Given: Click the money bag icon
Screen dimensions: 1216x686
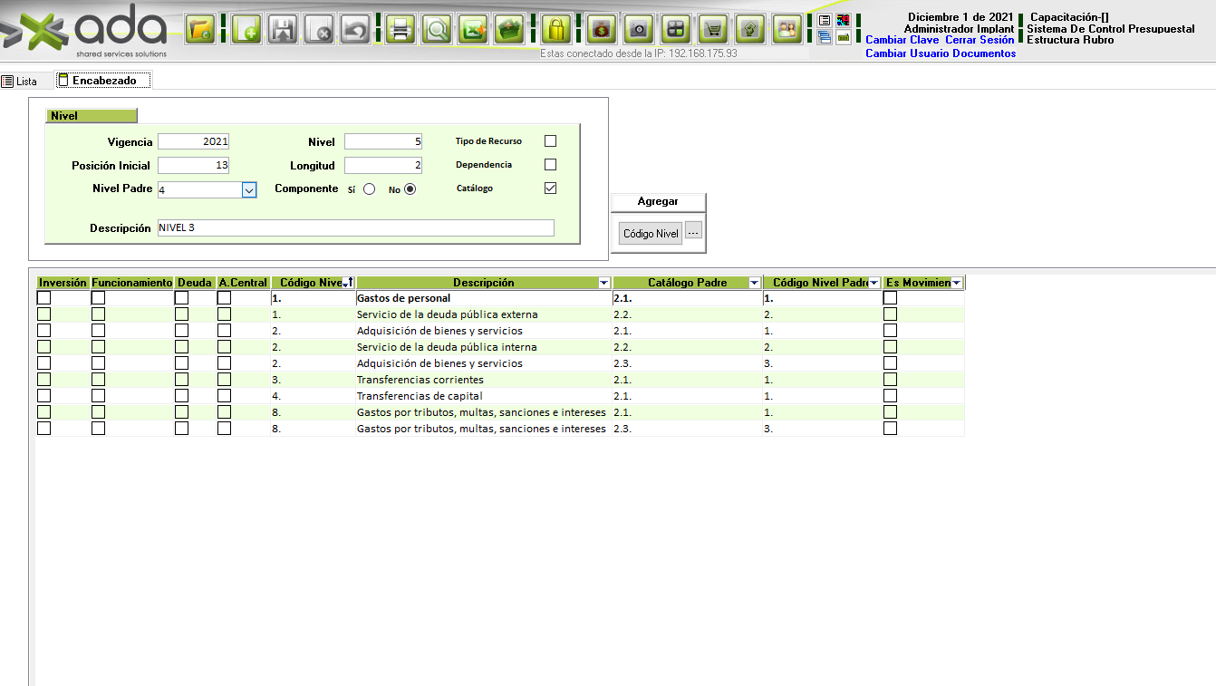Looking at the screenshot, I should 601,30.
